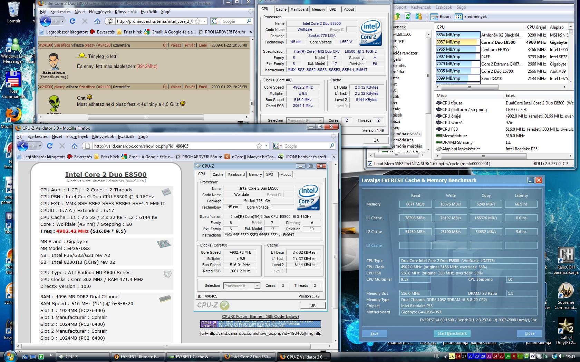Screen dimensions: 580x362
Task: Click search magnifier in Validator Google box
Action: (332, 146)
